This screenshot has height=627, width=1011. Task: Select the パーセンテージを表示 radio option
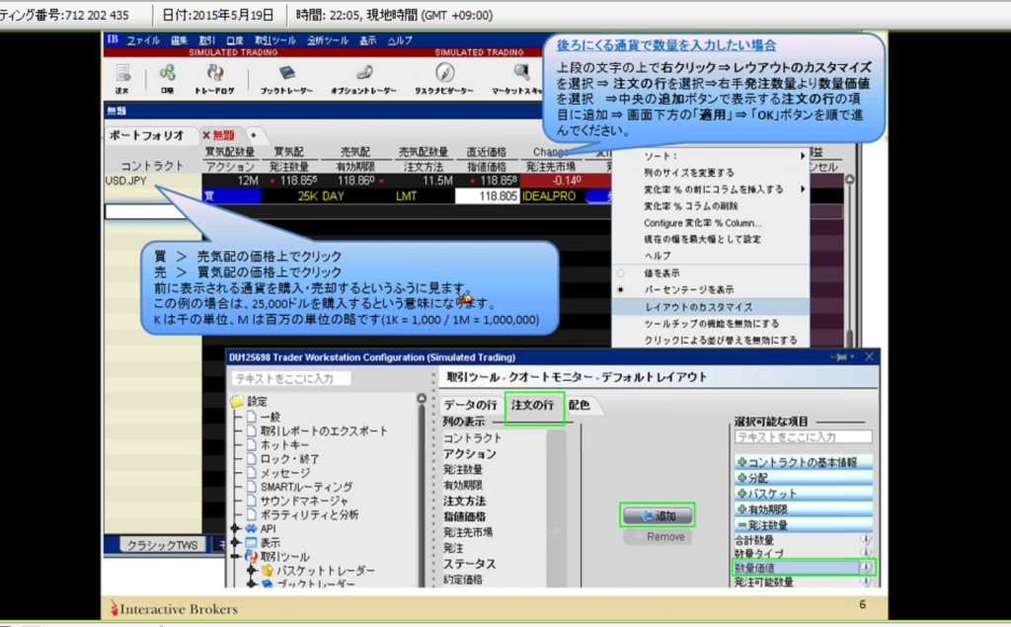pyautogui.click(x=620, y=289)
